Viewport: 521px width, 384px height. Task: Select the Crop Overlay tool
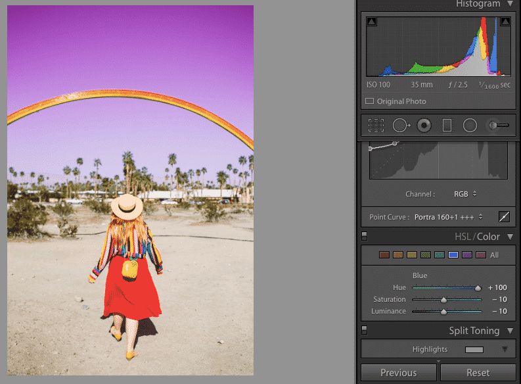[376, 124]
